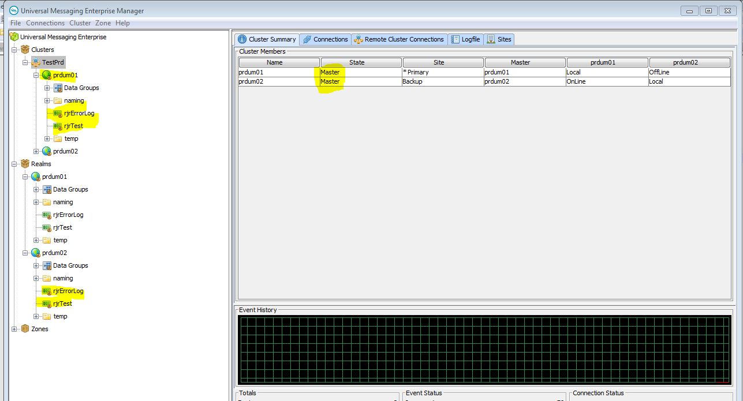Image resolution: width=743 pixels, height=401 pixels.
Task: Click Data Groups icon under TestPrd's prdum01
Action: [58, 88]
